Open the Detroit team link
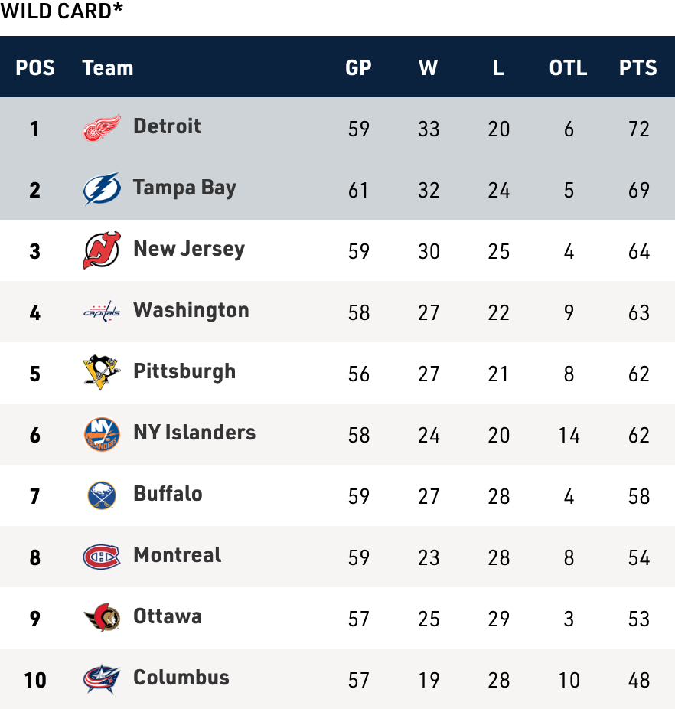The height and width of the screenshot is (709, 675). [167, 126]
